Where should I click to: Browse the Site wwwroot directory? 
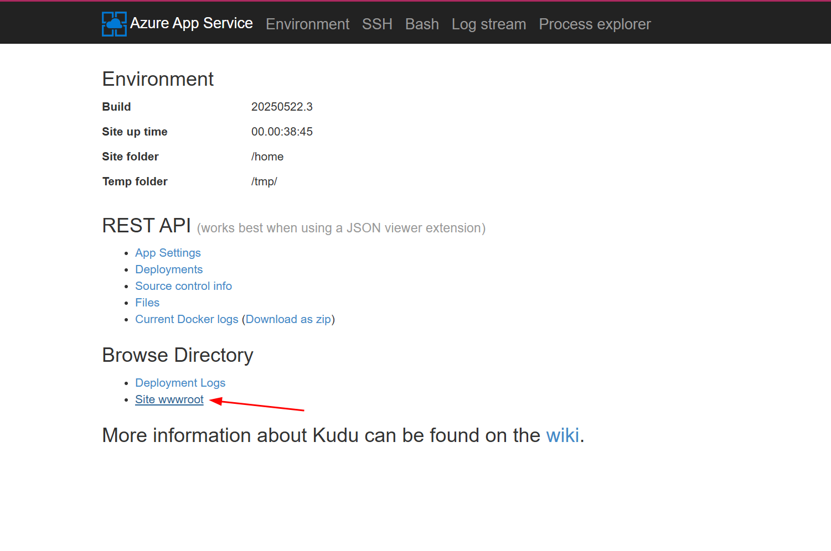tap(169, 399)
